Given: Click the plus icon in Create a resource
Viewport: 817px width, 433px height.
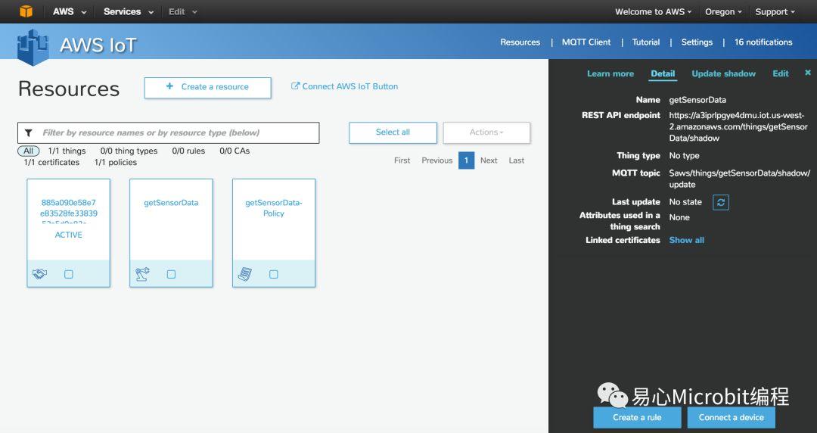Looking at the screenshot, I should [169, 86].
